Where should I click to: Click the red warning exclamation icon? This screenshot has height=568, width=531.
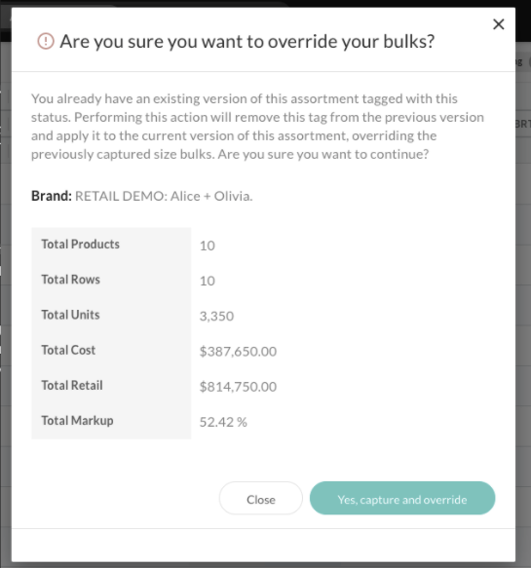pos(46,41)
